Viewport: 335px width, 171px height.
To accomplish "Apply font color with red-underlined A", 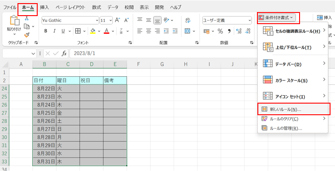I will 107,31.
